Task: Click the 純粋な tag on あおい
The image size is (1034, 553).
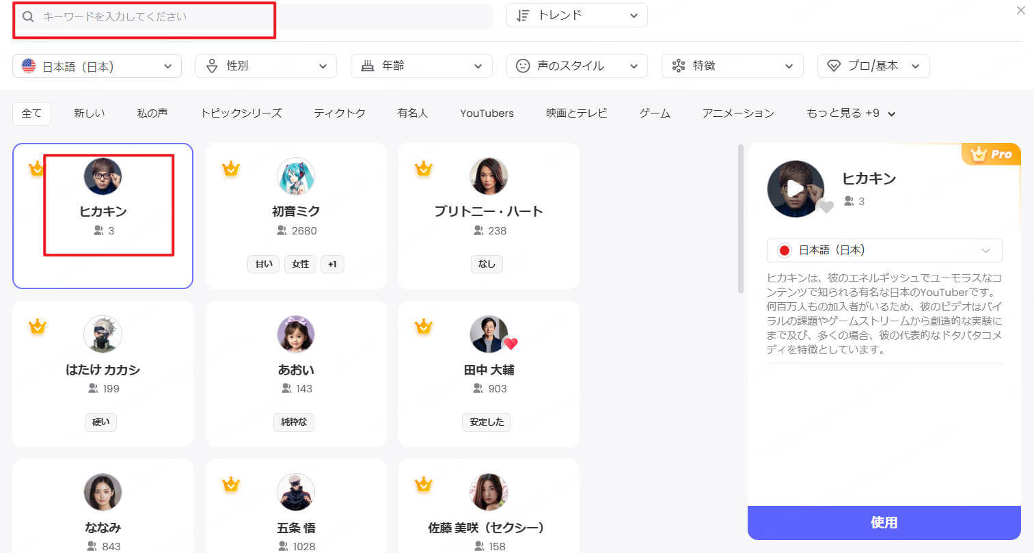Action: coord(294,422)
